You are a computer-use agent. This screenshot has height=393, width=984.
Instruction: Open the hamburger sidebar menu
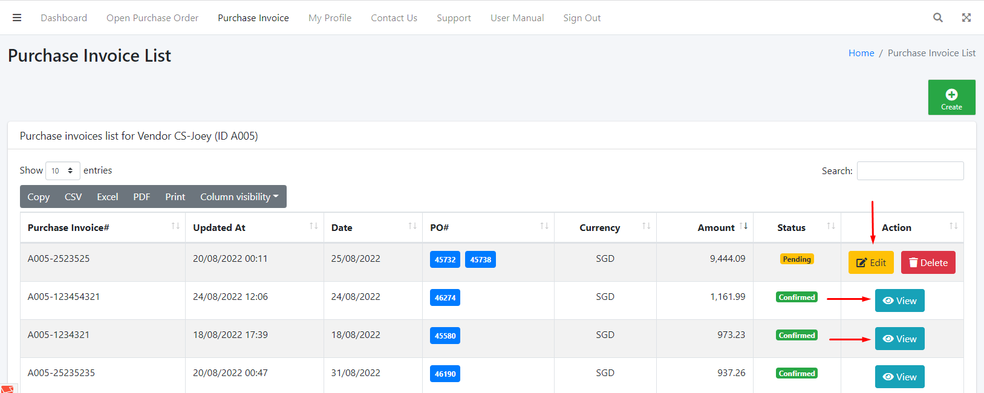(17, 18)
